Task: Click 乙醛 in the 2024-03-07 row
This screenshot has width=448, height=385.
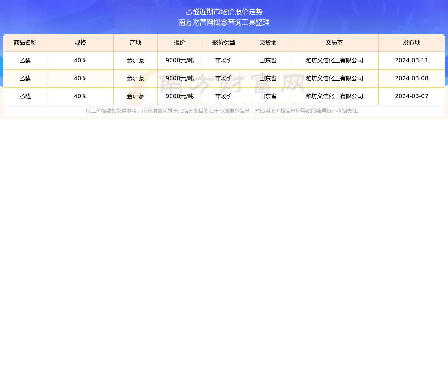Action: [x=25, y=96]
